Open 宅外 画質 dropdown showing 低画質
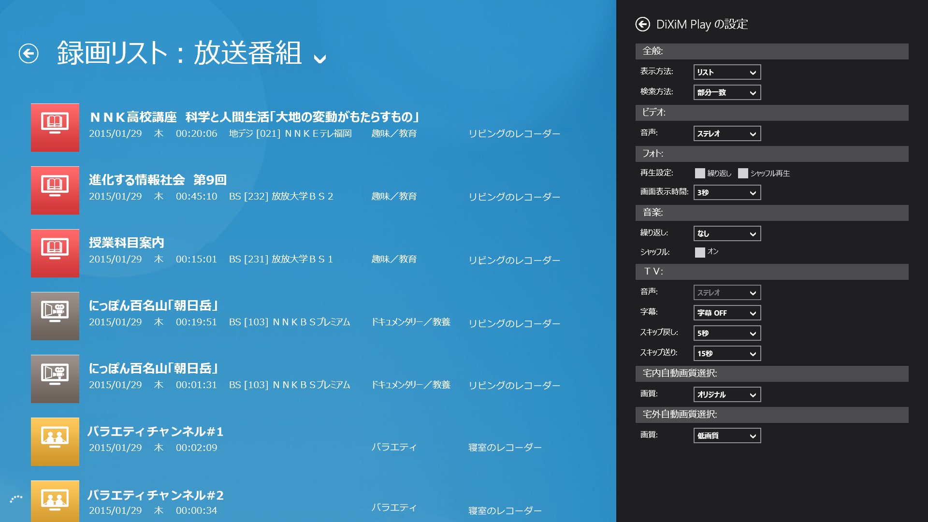This screenshot has height=522, width=928. point(727,435)
